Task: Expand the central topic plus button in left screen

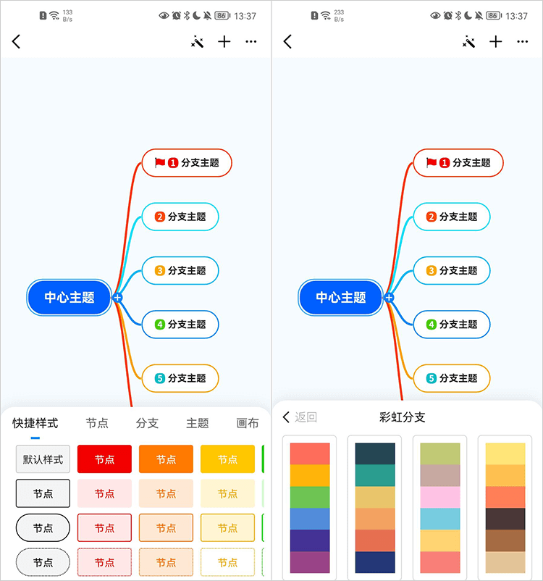Action: 117,298
